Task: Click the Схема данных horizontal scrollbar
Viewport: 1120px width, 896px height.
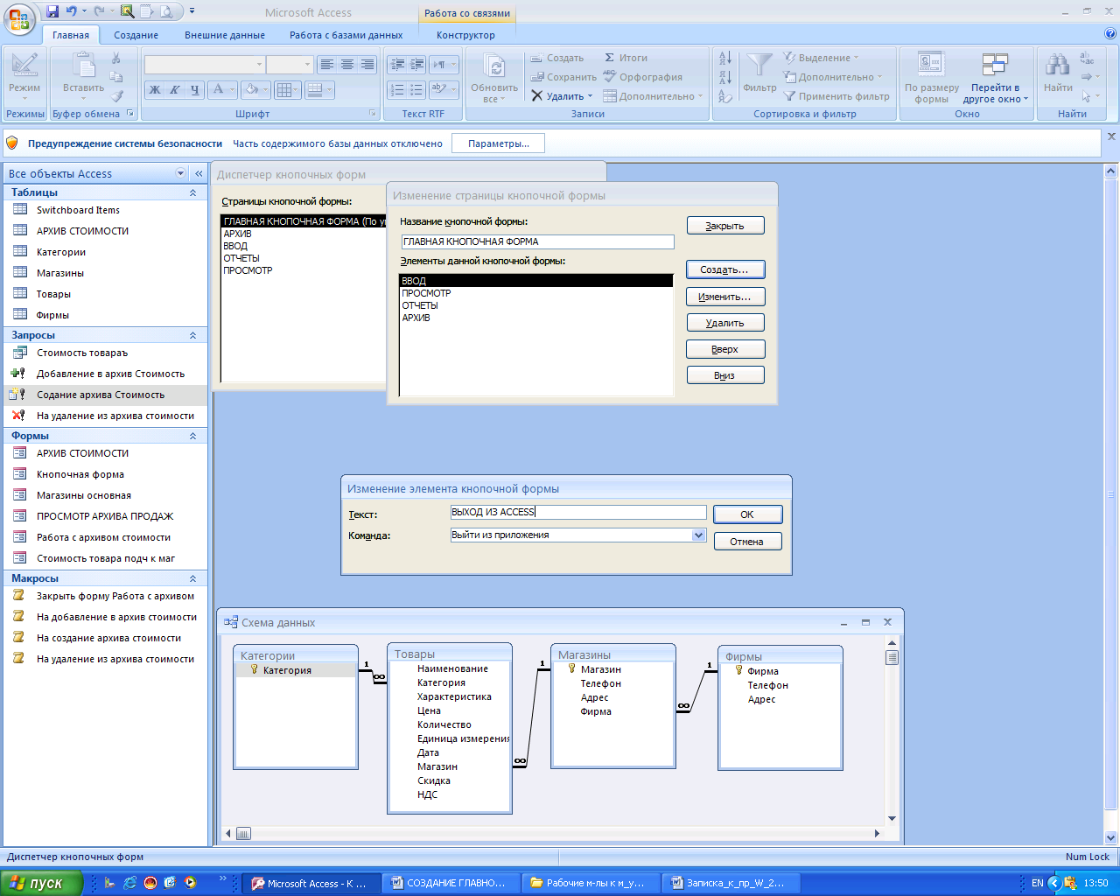Action: click(x=553, y=833)
